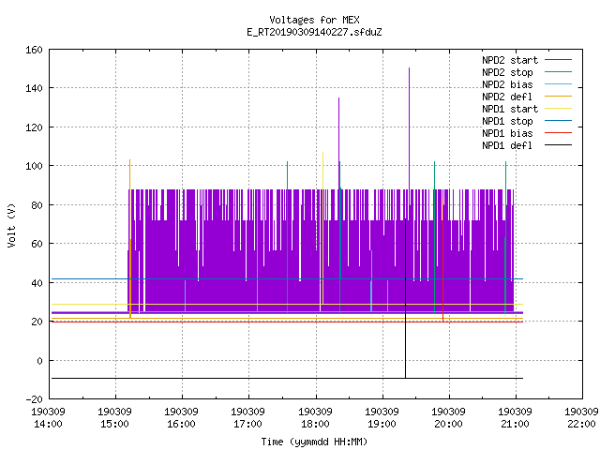
Task: Click the 80 y-axis tick label
Action: 37,205
